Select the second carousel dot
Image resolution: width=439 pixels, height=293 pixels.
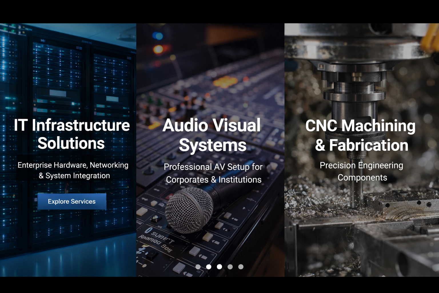209,267
